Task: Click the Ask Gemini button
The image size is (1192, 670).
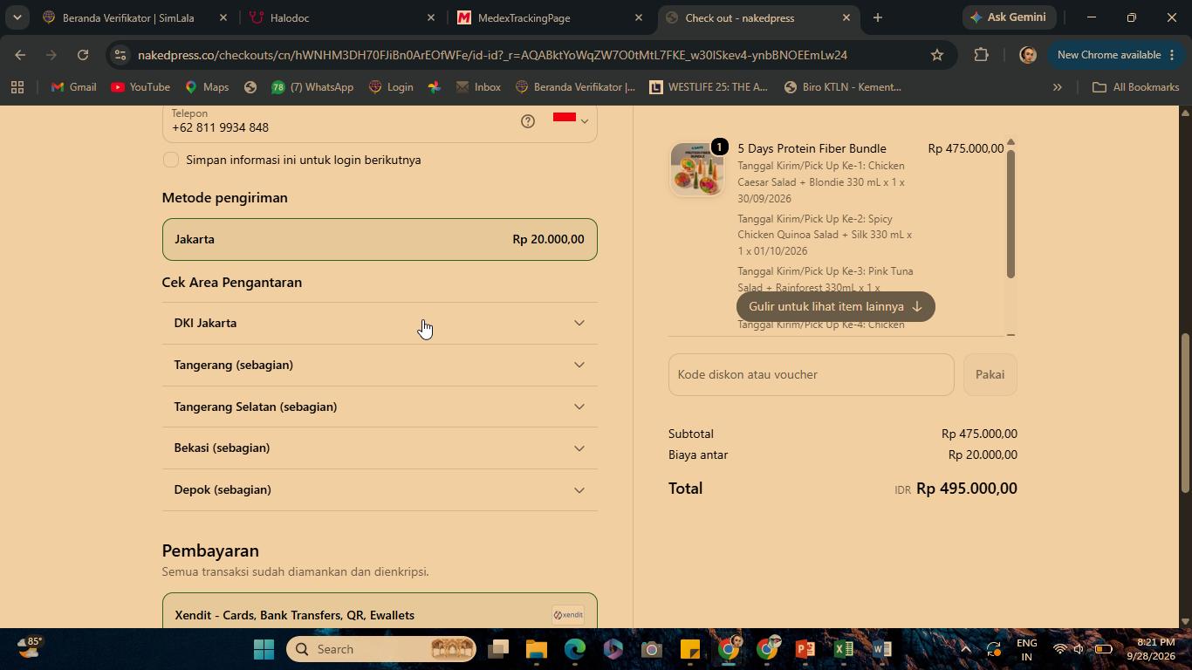Action: pyautogui.click(x=1010, y=17)
